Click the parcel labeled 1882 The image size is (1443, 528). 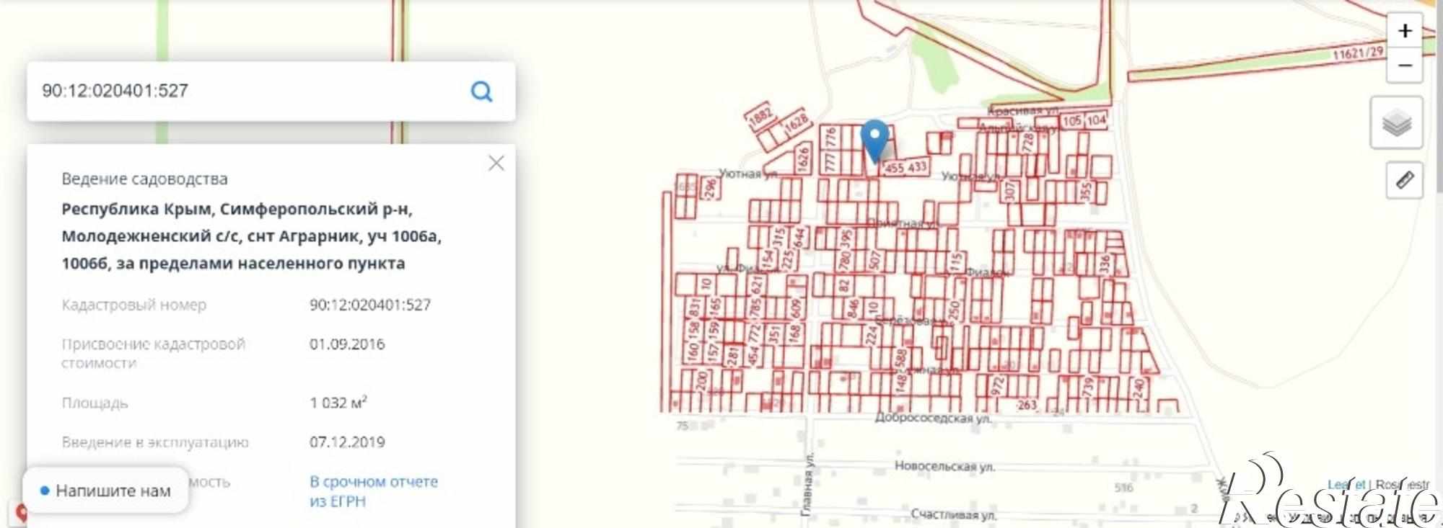pyautogui.click(x=761, y=116)
